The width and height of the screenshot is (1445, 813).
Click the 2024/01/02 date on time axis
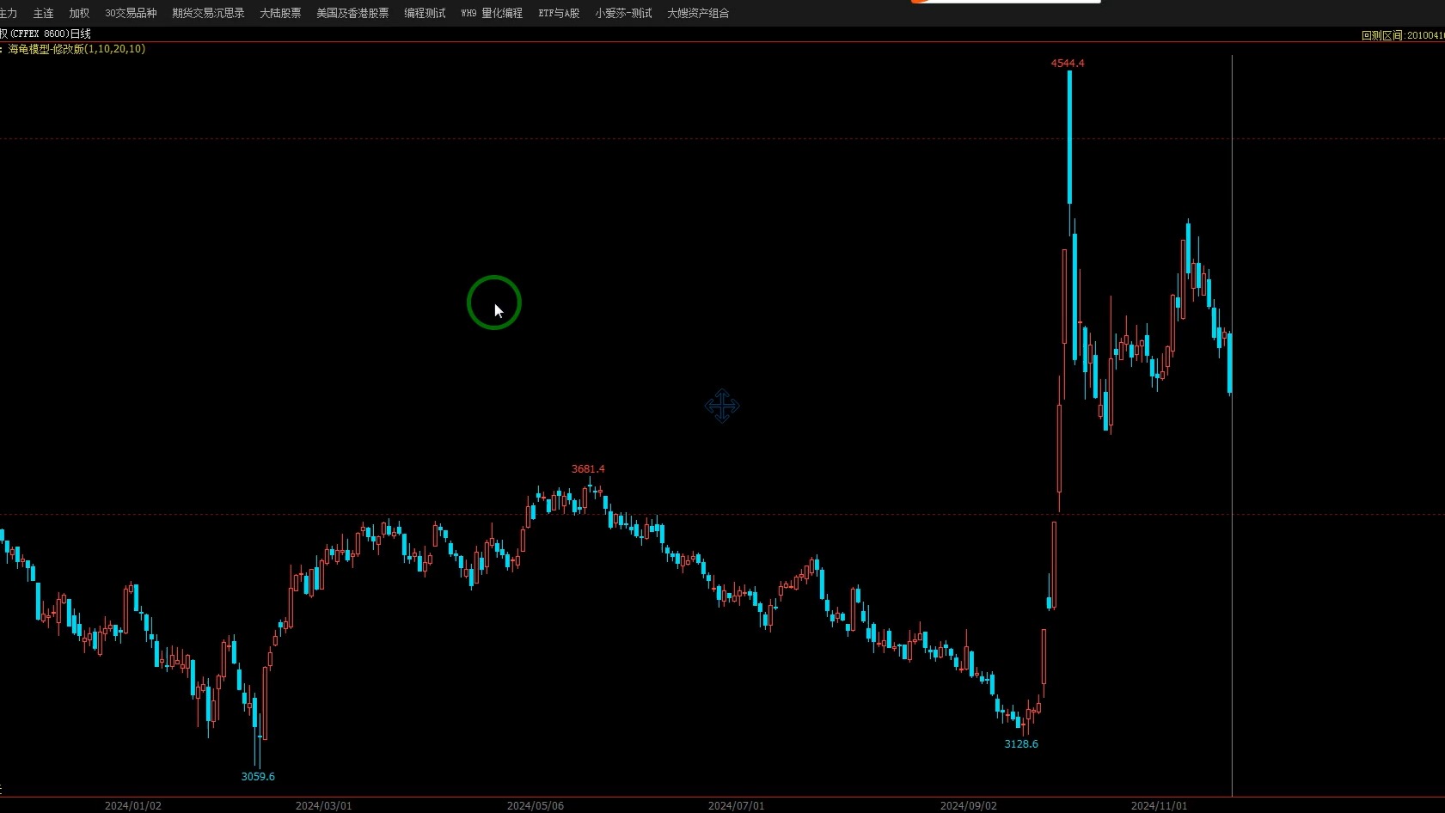click(x=133, y=805)
